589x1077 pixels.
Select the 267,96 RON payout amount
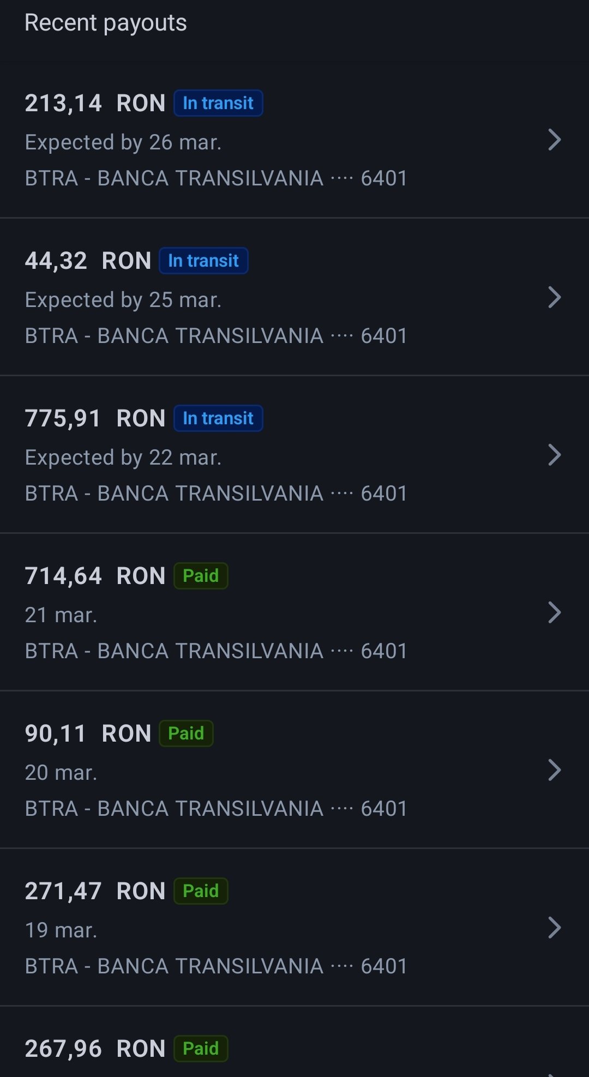point(95,1049)
